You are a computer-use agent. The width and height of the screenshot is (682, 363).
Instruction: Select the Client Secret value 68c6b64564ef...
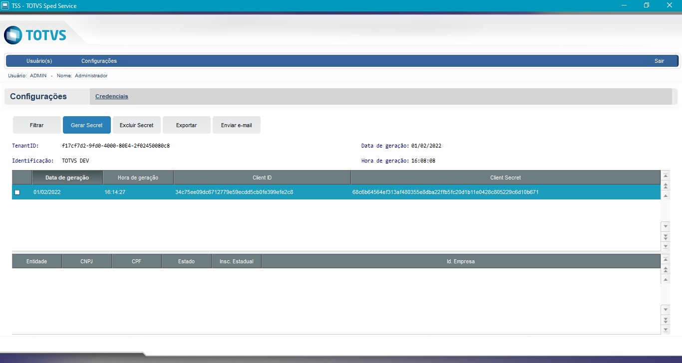pos(445,192)
